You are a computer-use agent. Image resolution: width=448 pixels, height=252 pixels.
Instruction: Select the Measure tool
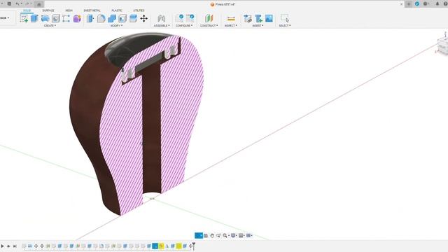pos(231,19)
